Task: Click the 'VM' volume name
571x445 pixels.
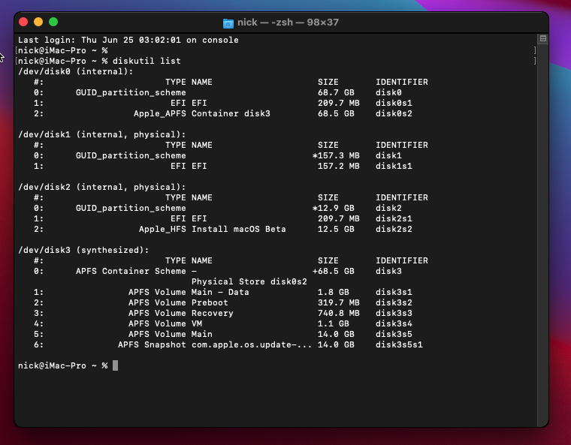Action: [197, 324]
